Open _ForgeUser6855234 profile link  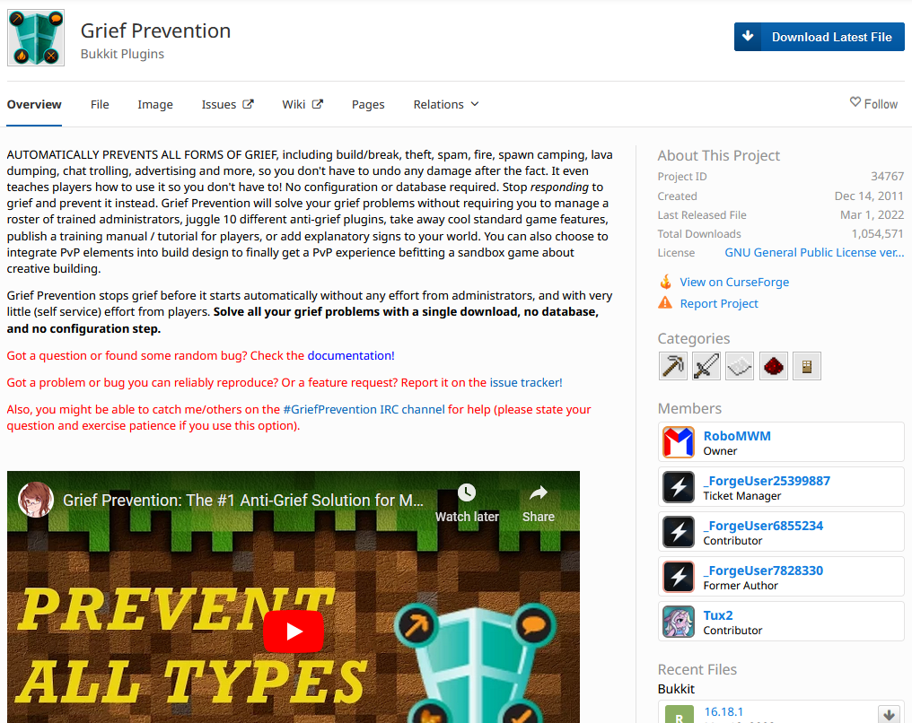[x=763, y=526]
